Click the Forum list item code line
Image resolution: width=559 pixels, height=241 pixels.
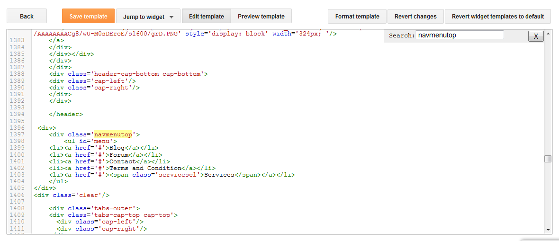click(x=106, y=154)
